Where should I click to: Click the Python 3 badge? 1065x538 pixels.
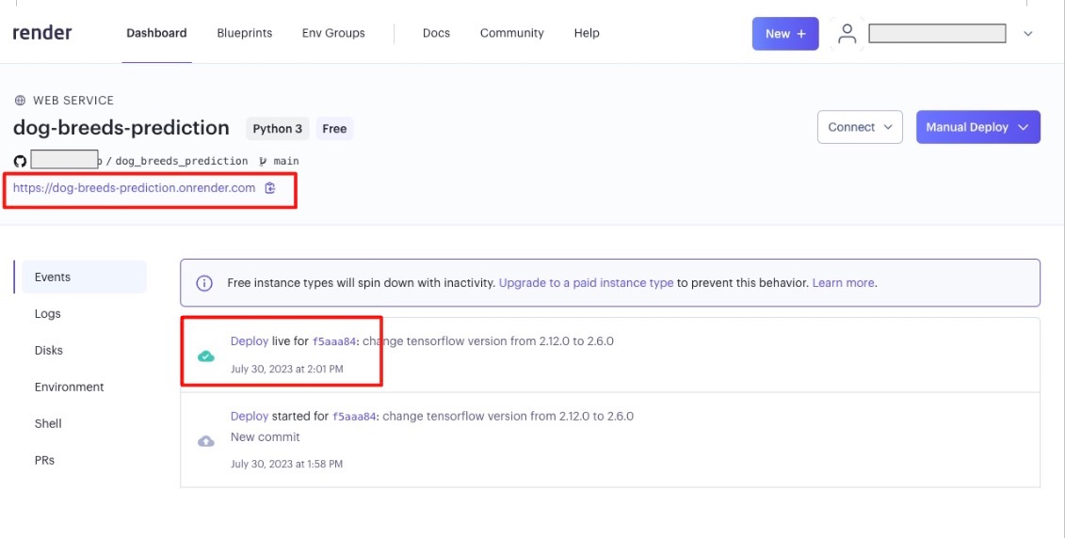[278, 129]
